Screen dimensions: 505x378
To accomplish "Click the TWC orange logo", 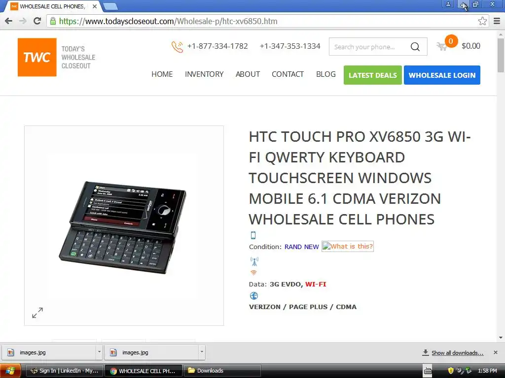I will coord(37,57).
